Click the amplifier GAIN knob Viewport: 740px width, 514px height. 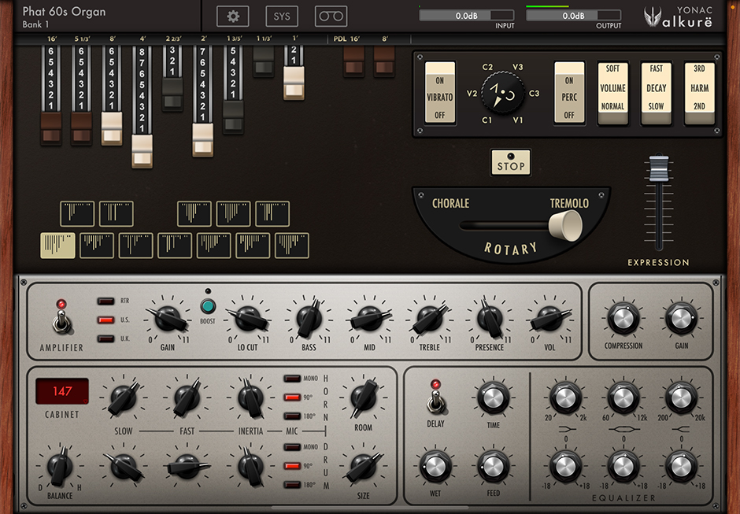(168, 318)
